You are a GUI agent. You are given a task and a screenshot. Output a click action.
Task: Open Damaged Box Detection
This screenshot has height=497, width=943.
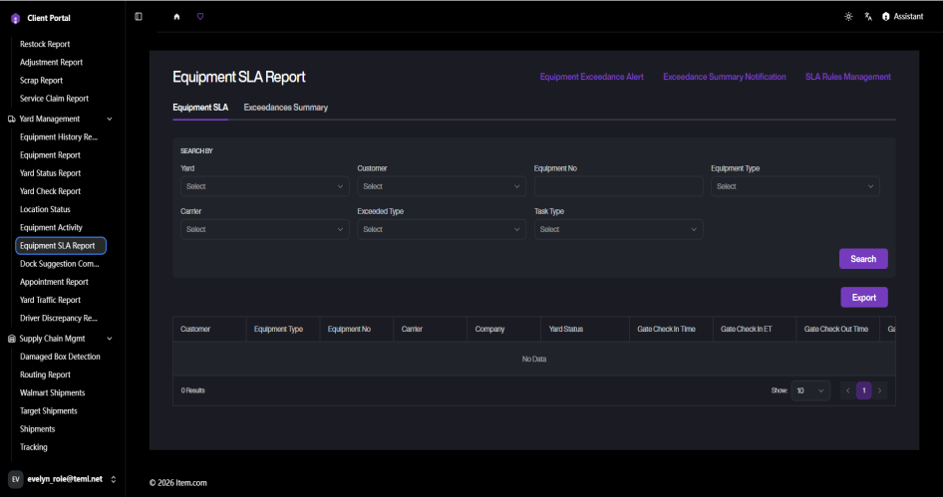pos(60,357)
